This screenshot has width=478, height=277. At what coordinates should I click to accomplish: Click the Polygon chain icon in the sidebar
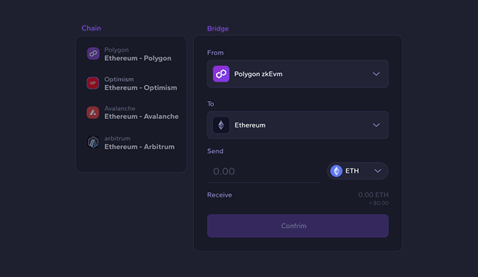point(93,53)
